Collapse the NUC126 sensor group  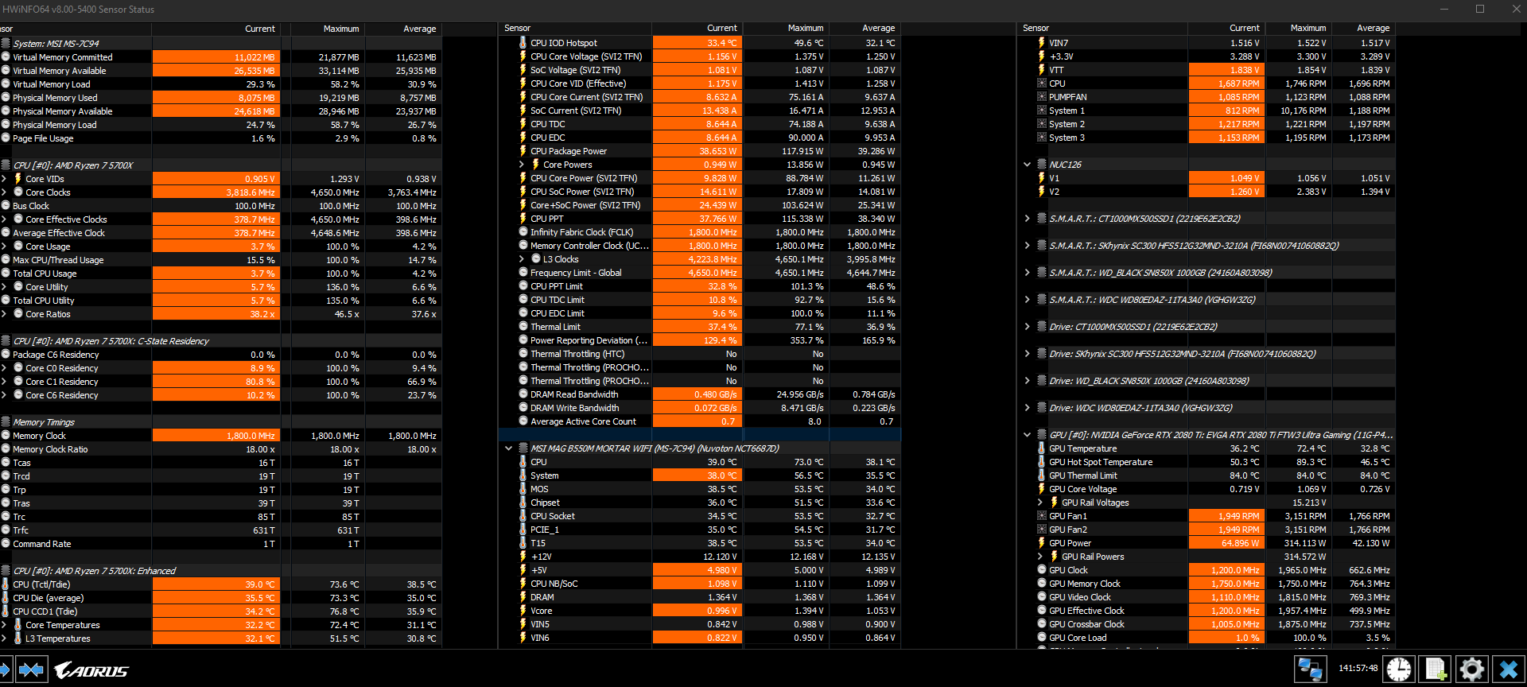[x=1027, y=165]
